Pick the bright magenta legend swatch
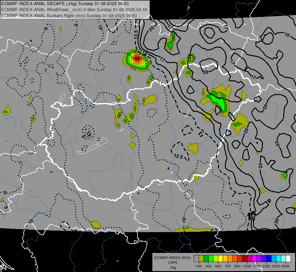 pos(255,259)
